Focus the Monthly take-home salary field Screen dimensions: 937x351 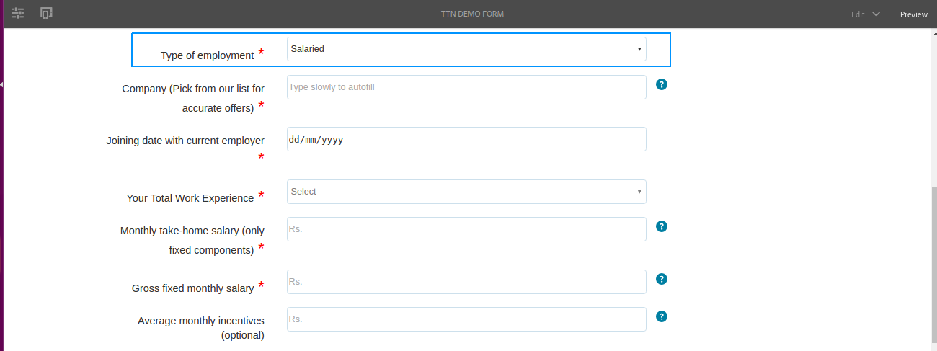point(466,229)
